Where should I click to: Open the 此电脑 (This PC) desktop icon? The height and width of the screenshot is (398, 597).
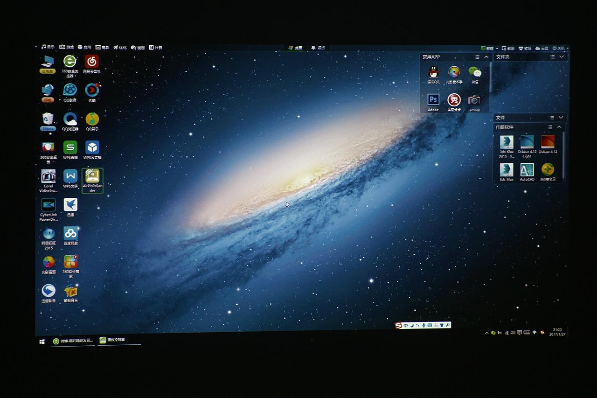pos(48,64)
